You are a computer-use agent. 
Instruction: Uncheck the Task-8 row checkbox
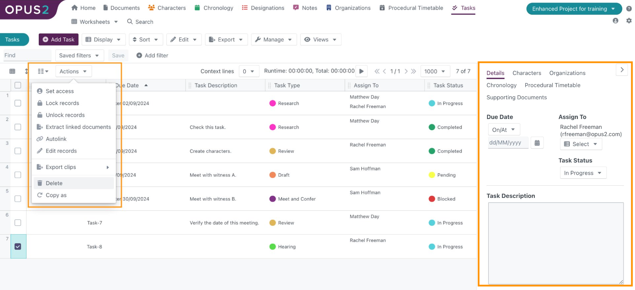click(x=18, y=246)
